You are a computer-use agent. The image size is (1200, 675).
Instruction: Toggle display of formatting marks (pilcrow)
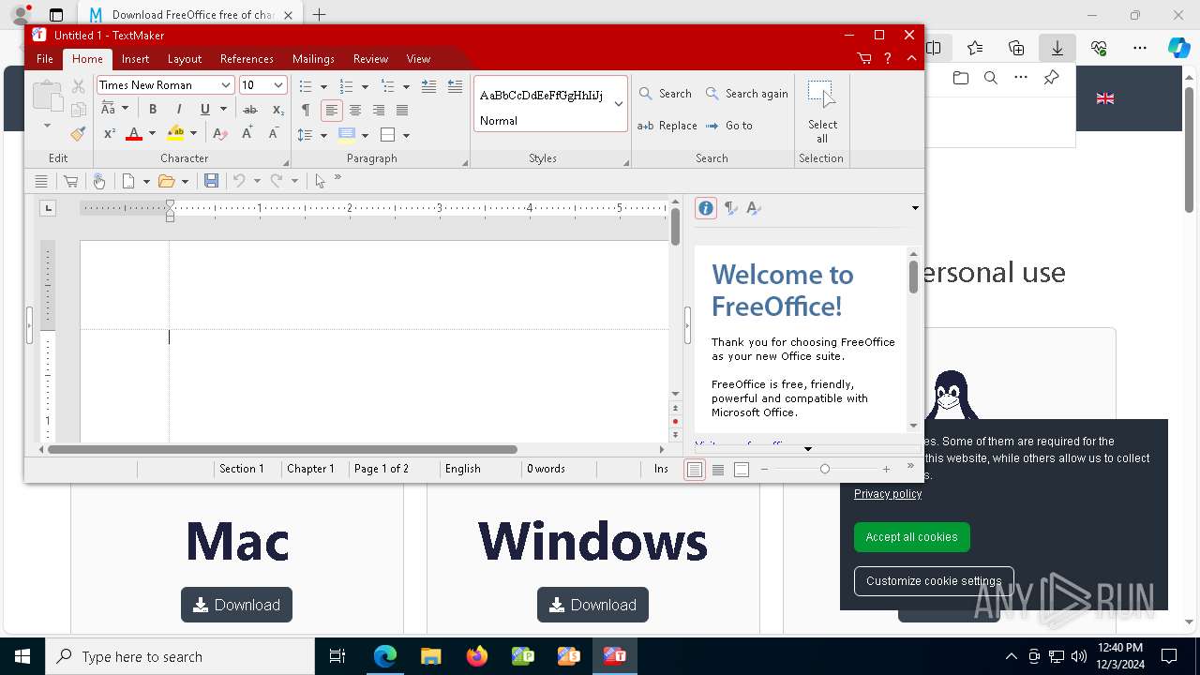305,110
